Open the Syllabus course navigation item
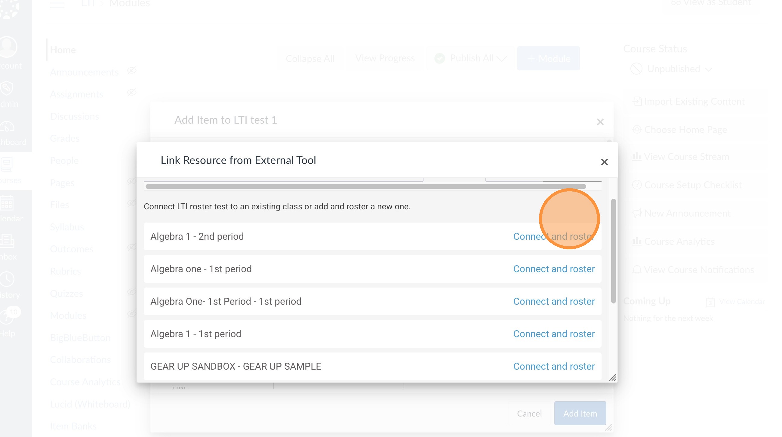The image size is (782, 437). (x=67, y=227)
